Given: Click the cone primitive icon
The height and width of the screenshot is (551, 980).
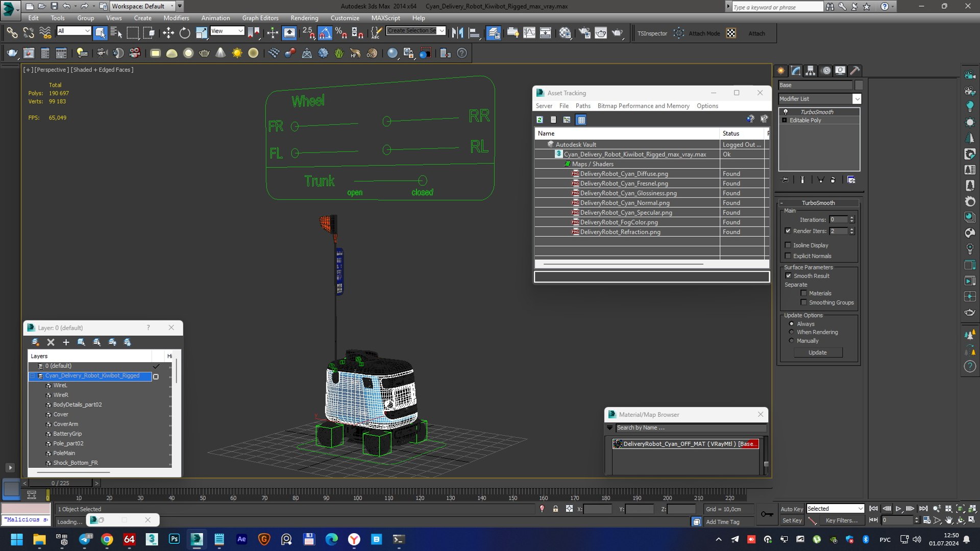Looking at the screenshot, I should (x=220, y=53).
